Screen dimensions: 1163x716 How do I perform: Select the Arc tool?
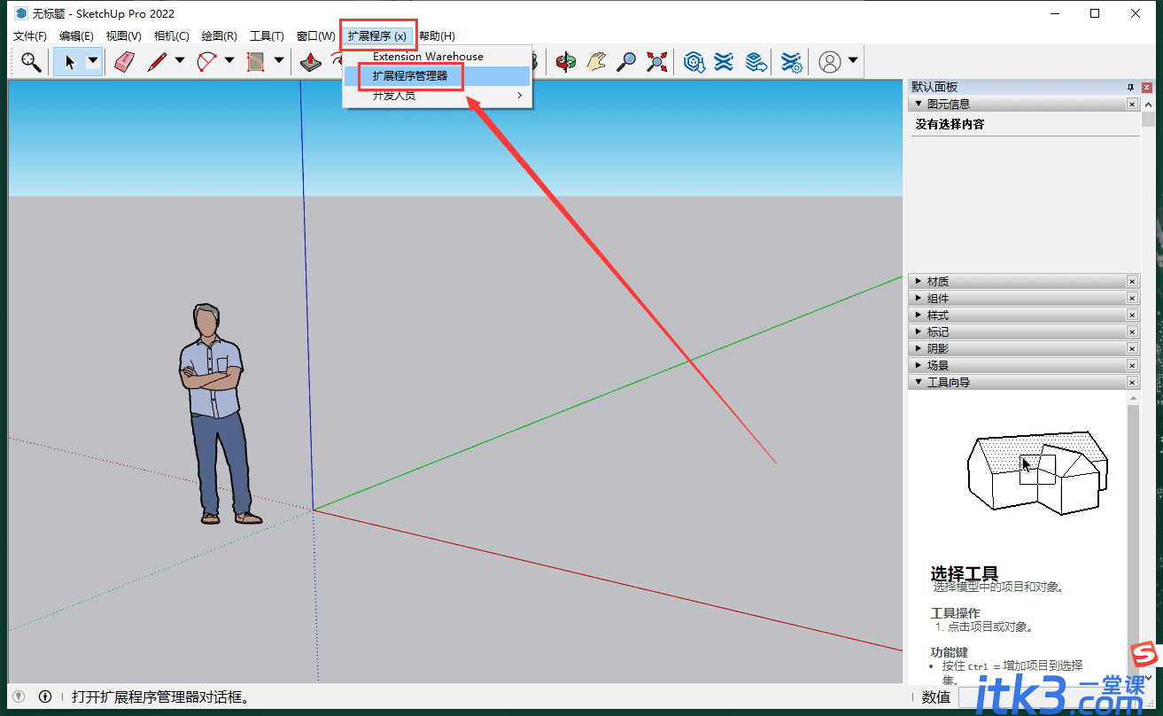tap(207, 61)
